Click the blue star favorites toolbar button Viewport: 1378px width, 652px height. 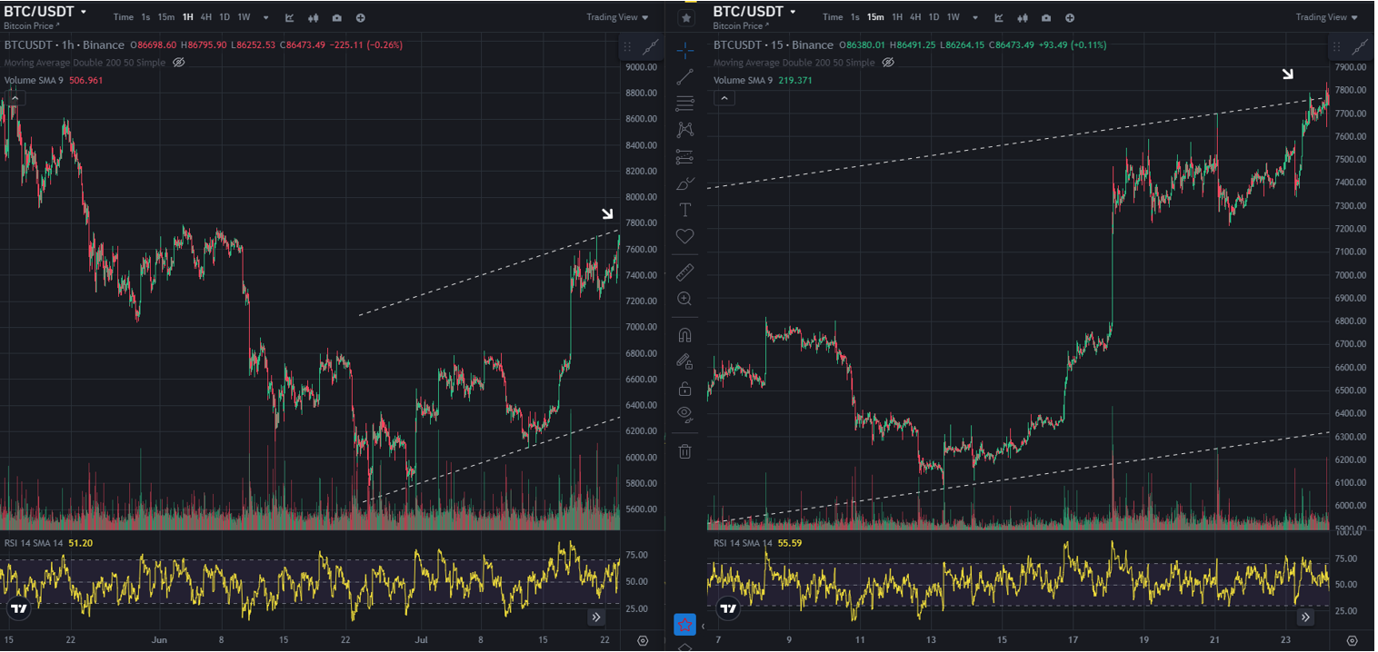(x=685, y=625)
